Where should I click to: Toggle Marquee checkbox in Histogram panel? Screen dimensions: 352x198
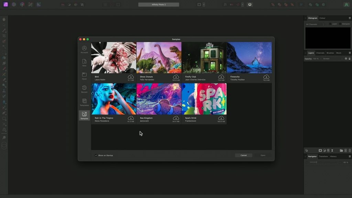(x=340, y=24)
